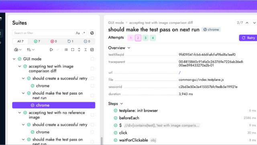Open the click step

[x=123, y=133]
